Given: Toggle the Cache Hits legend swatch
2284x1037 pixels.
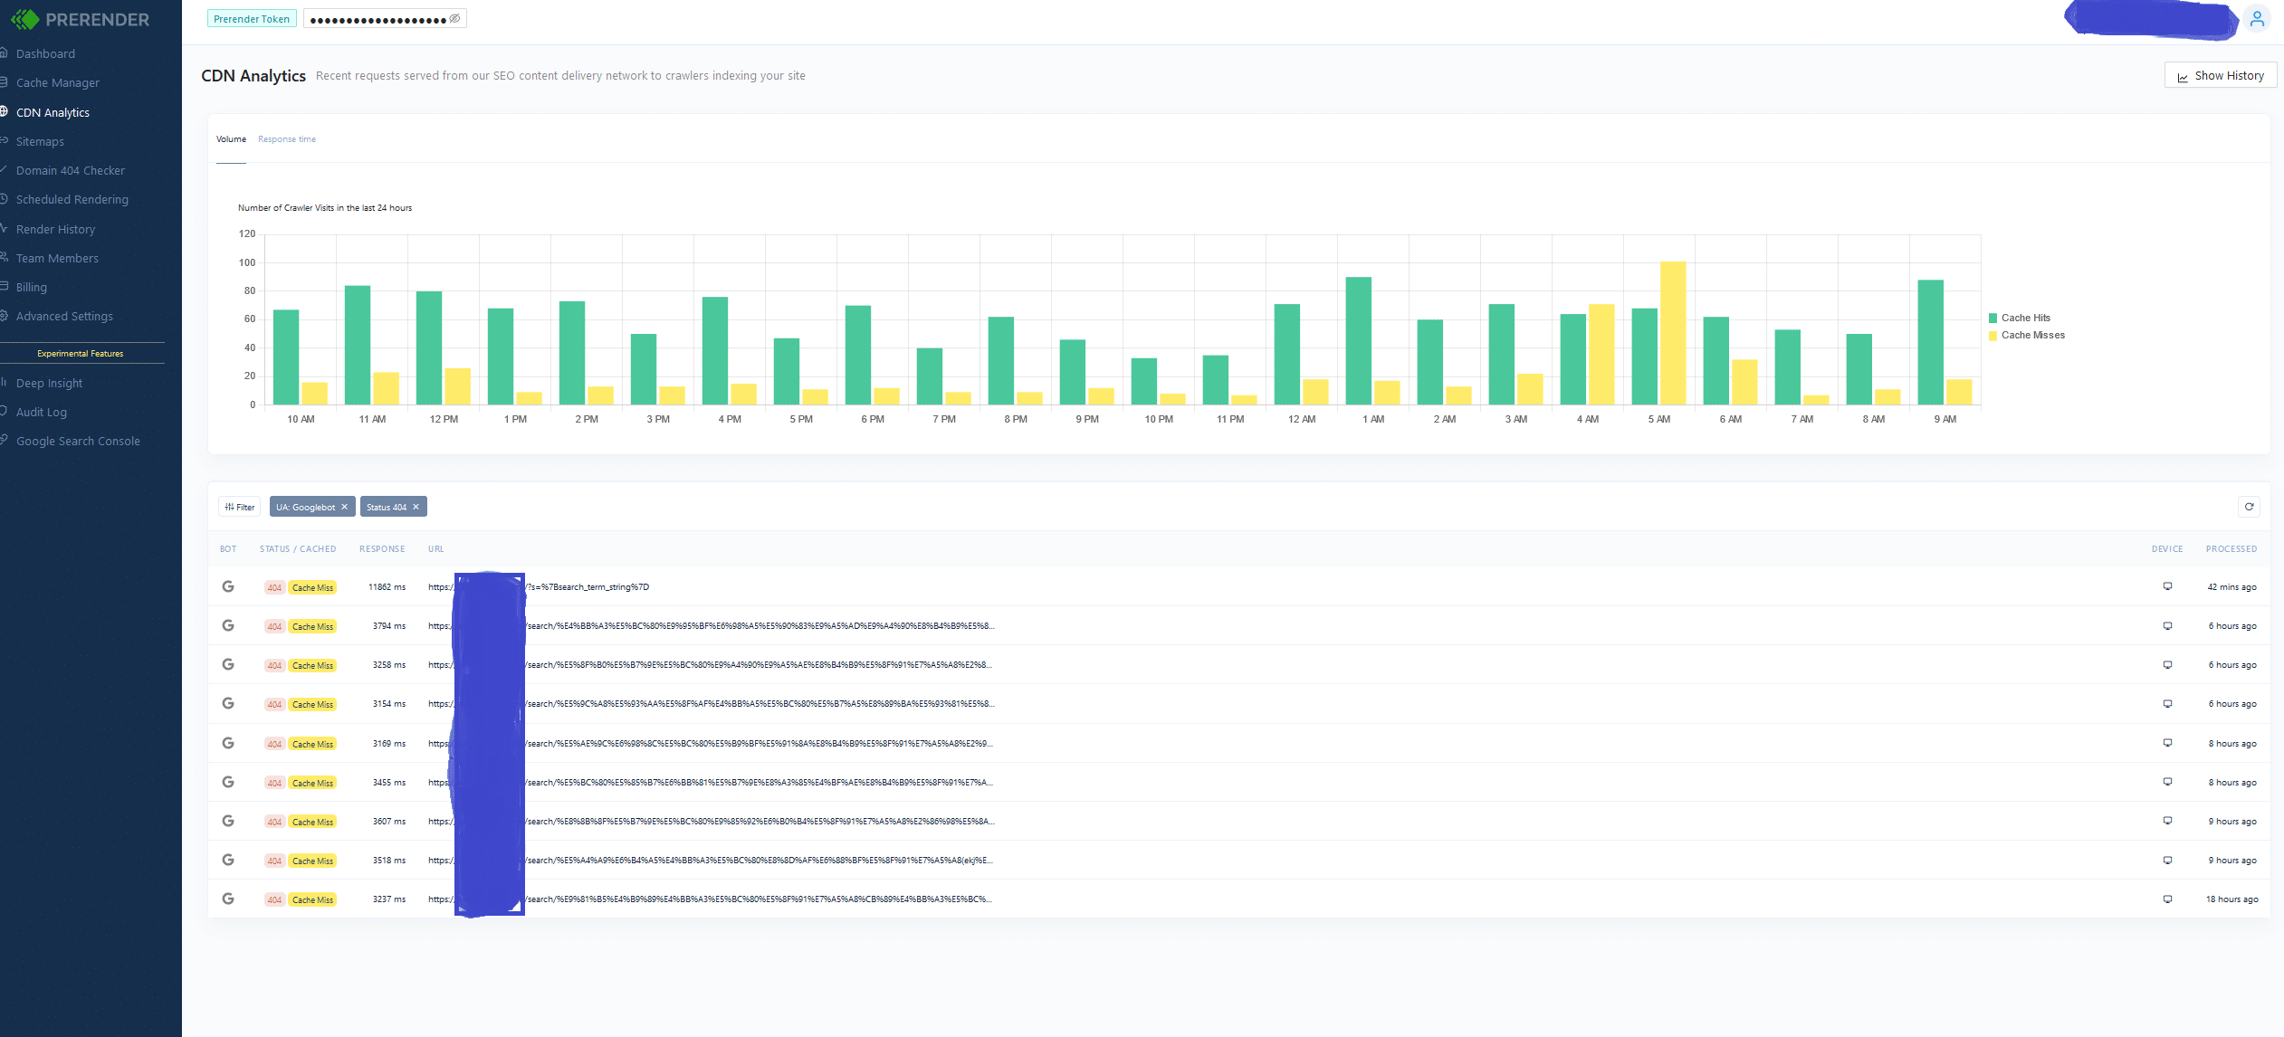Looking at the screenshot, I should (x=1993, y=318).
